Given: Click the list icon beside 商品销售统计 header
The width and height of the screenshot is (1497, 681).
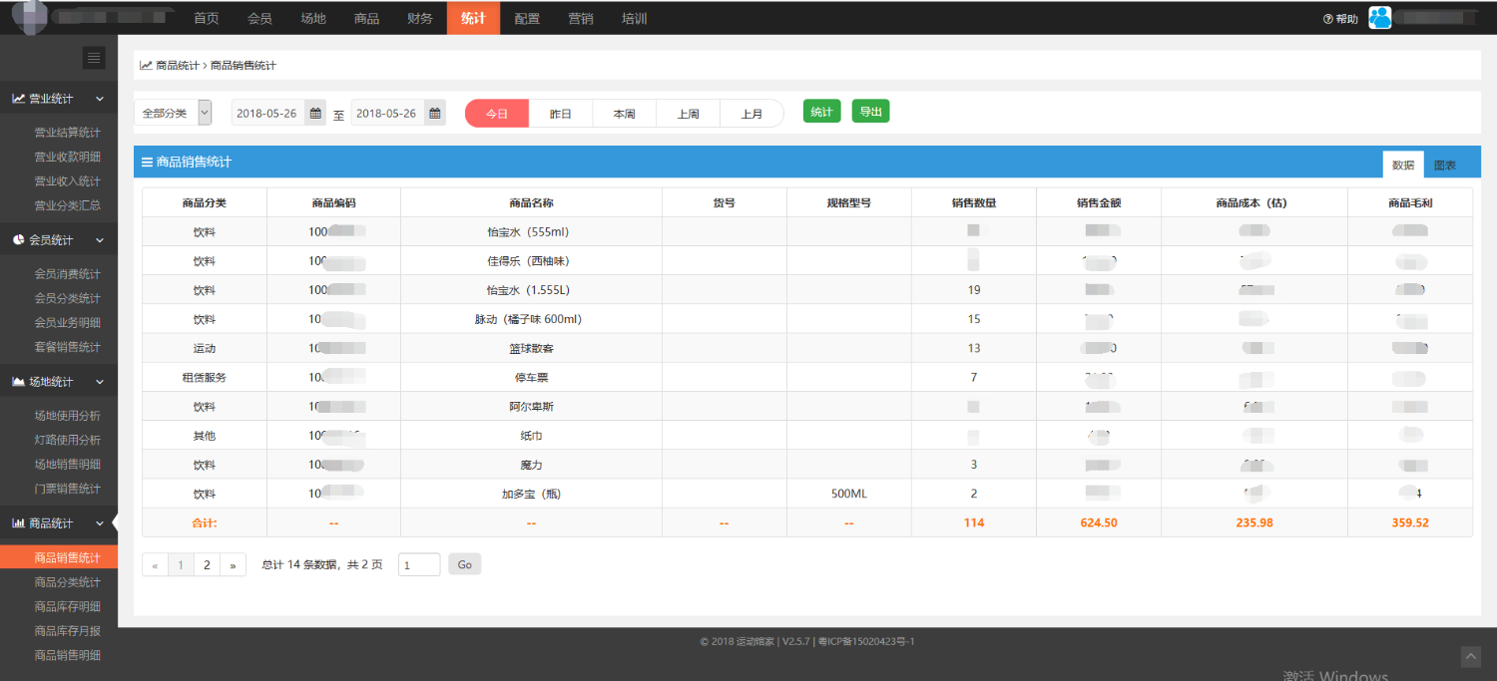Looking at the screenshot, I should click(147, 163).
